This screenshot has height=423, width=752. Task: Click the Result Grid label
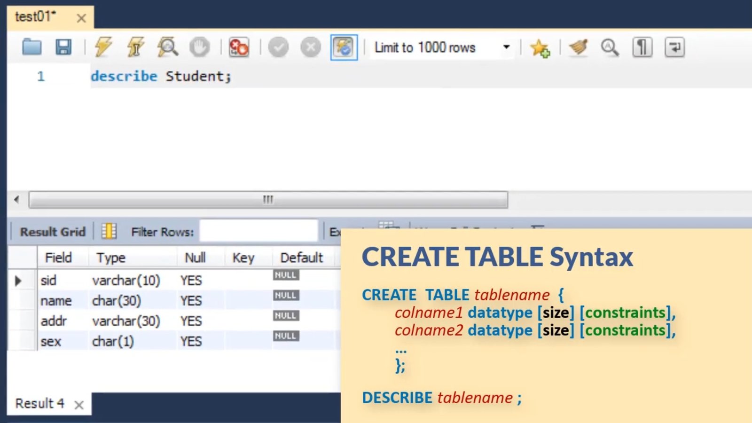[x=53, y=232]
